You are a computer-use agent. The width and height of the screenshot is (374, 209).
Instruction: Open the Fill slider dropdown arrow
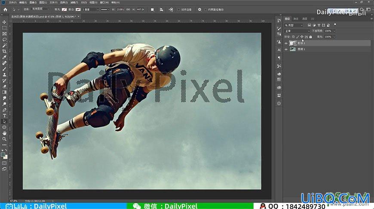pos(334,37)
